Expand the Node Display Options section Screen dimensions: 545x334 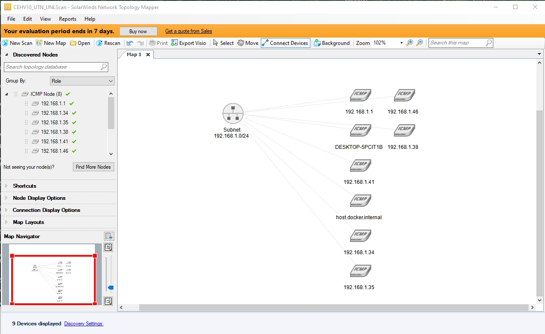click(39, 198)
